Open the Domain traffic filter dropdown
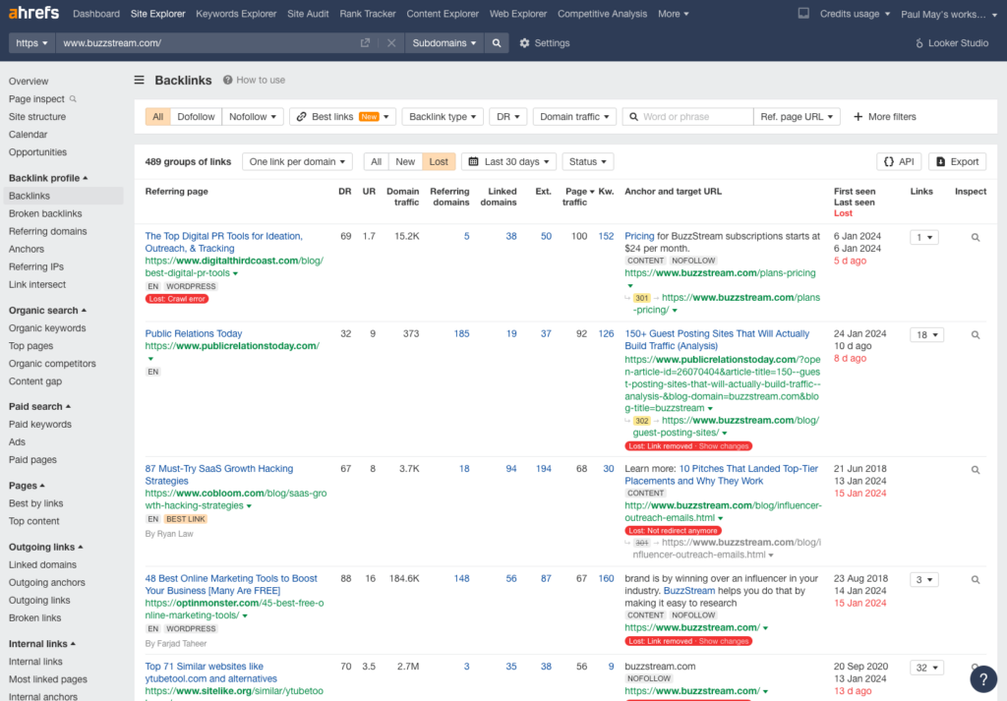 (574, 117)
